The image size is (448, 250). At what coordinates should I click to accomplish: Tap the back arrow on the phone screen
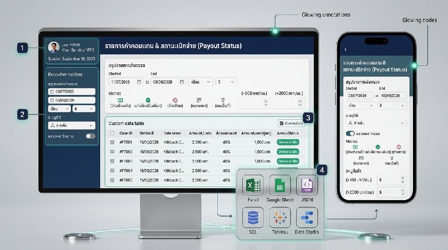(346, 50)
